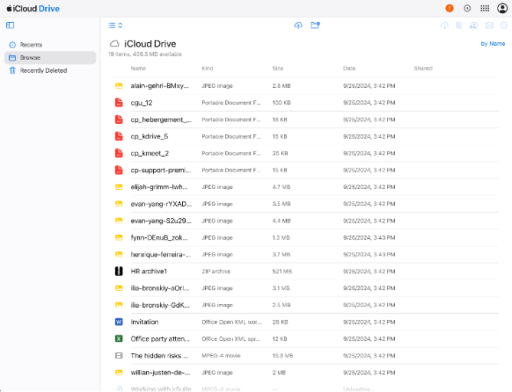Select file name cp_kdrive_5
The height and width of the screenshot is (392, 512).
(149, 136)
